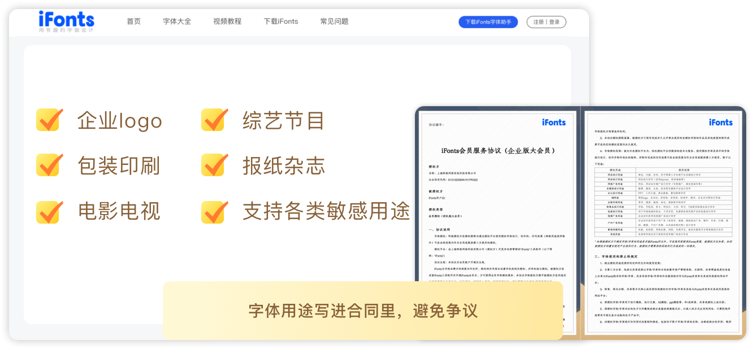Click the 注册 | 登录 button
This screenshot has width=753, height=349.
tap(546, 22)
